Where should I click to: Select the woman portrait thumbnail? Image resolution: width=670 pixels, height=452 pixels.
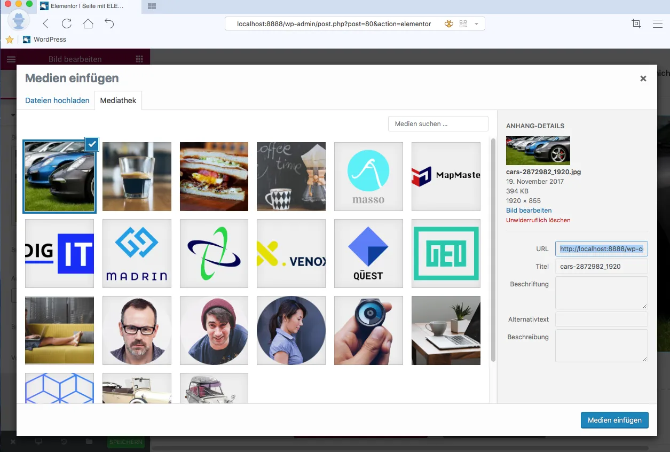click(x=291, y=331)
